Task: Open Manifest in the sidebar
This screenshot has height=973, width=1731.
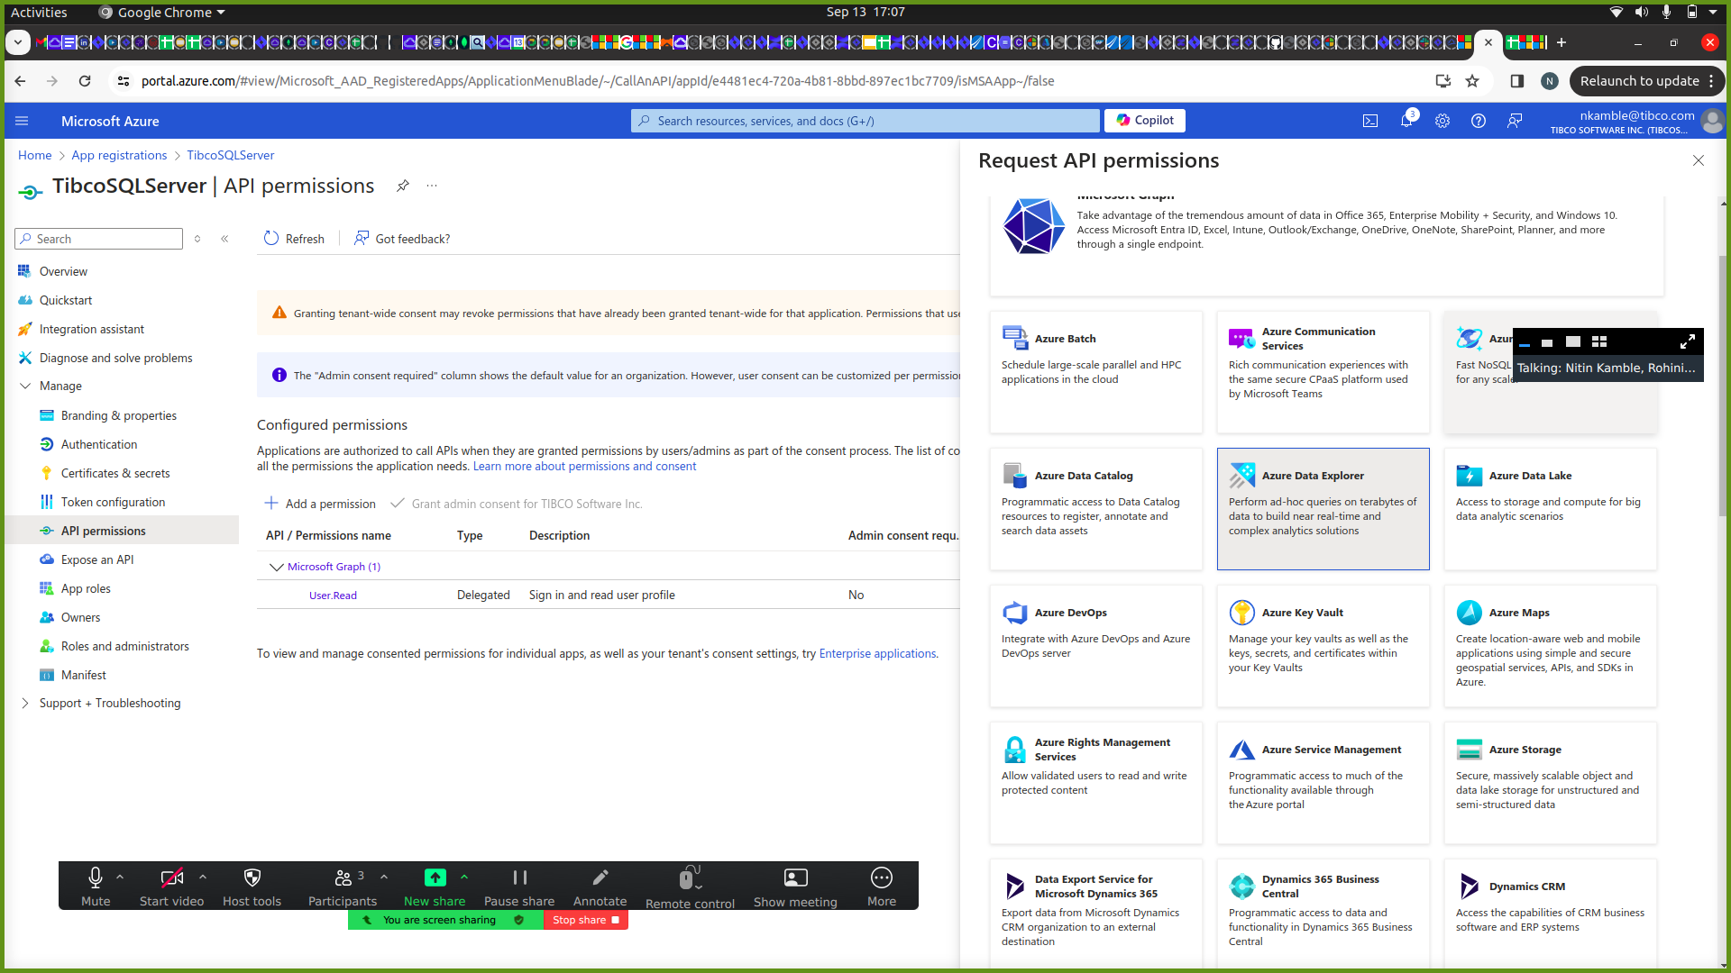Action: point(83,675)
